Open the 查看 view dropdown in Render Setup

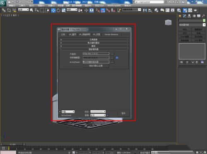point(98,115)
